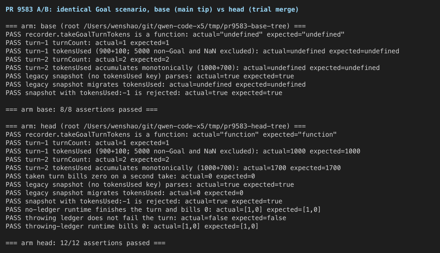Click head 'snapshot with tokensUsed:-1 is rejected' line
Viewport: 440px width, 253px height.
144,201
